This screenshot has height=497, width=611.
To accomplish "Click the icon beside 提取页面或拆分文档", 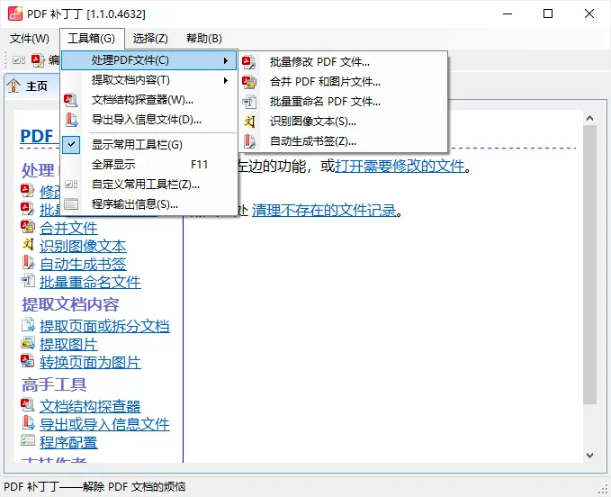I will pos(28,325).
